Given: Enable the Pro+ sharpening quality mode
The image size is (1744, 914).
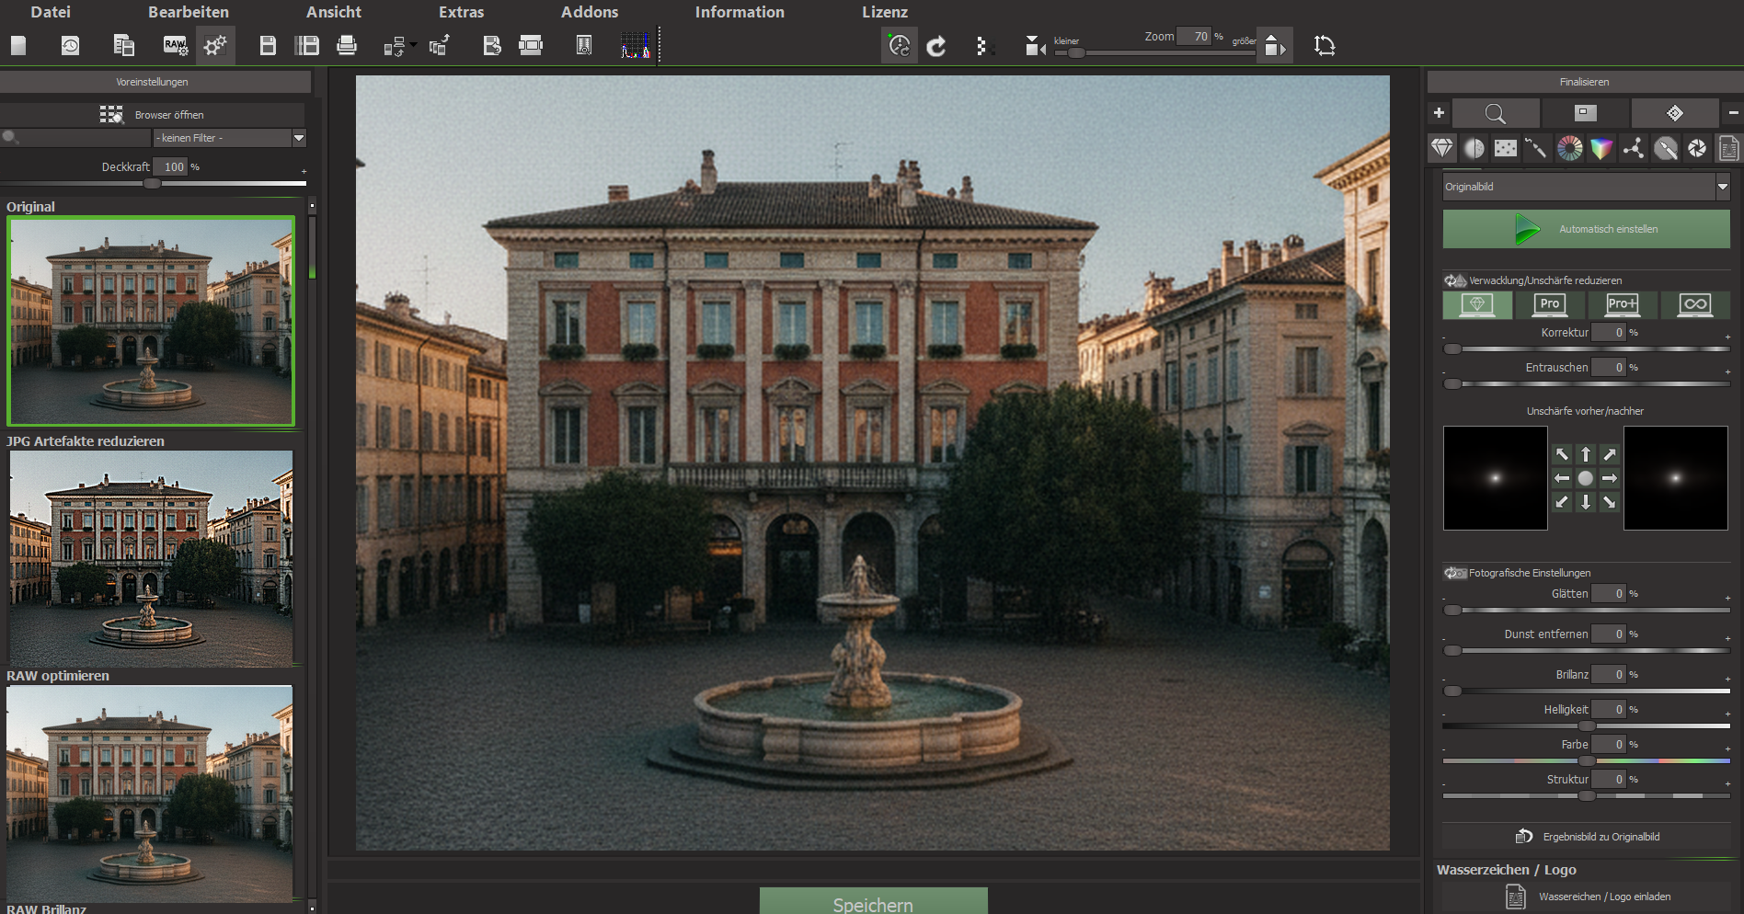Looking at the screenshot, I should [1623, 304].
